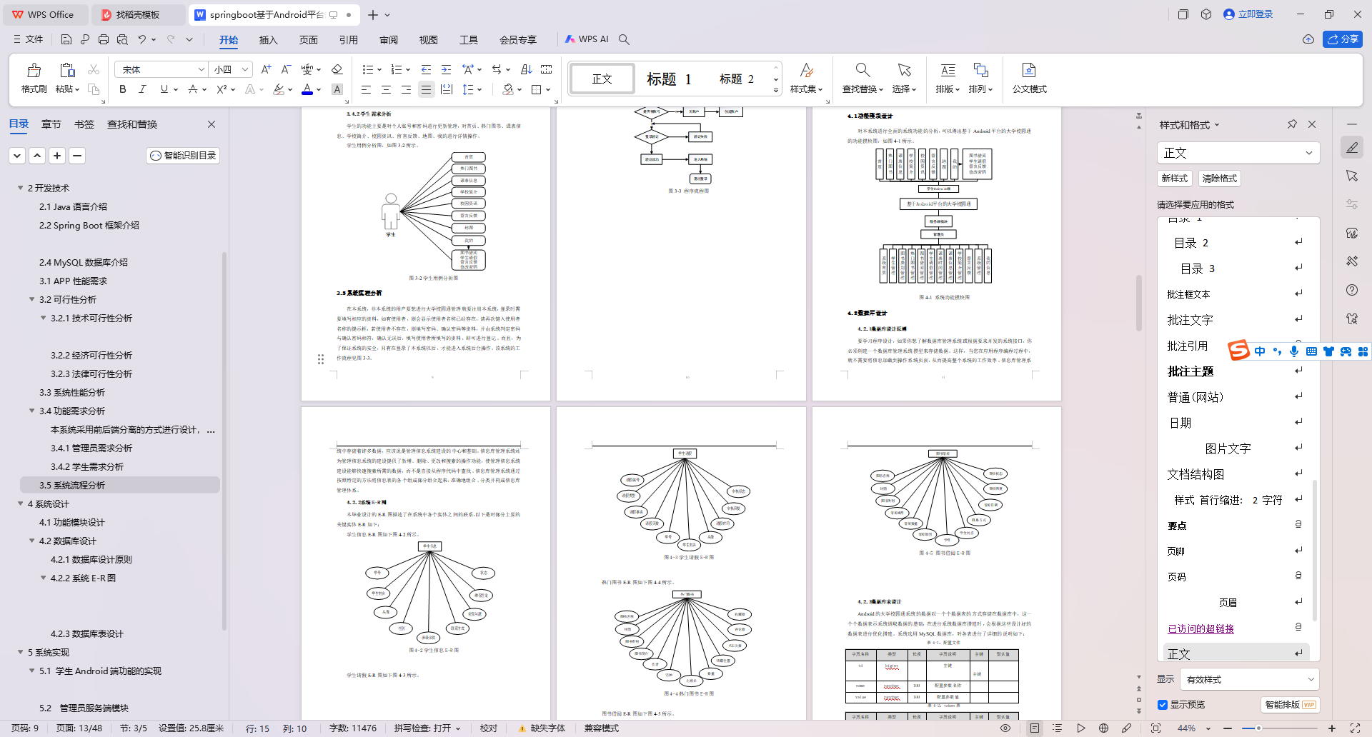Open the current style combo box in the Styles pane
Viewport: 1372px width, 737px height.
point(1238,153)
